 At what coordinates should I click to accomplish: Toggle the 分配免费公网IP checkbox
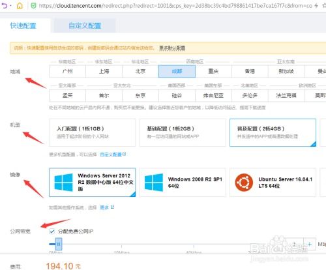pos(52,232)
